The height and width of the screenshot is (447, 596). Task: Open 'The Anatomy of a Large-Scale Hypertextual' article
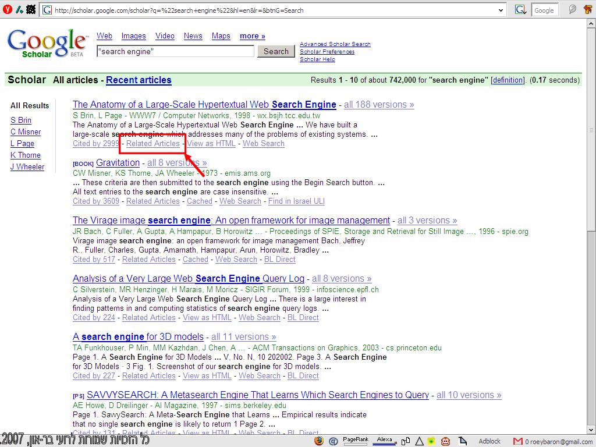point(204,105)
